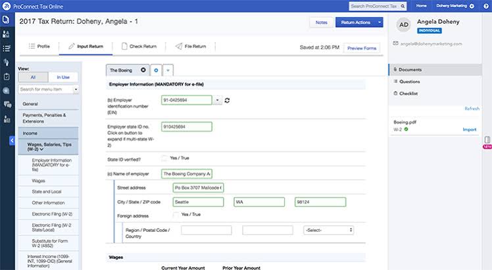Screen dimensions: 492x270
Task: Add a new W-2 with plus icon
Action: pos(156,70)
